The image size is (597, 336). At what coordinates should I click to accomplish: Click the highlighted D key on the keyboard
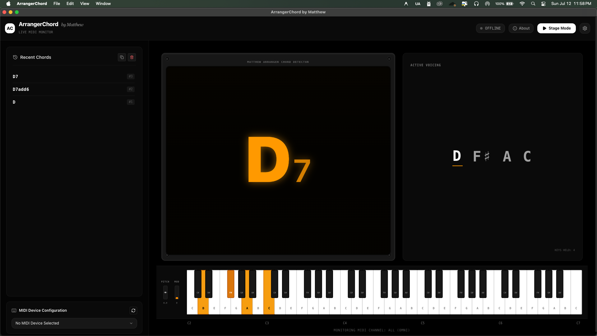click(203, 306)
